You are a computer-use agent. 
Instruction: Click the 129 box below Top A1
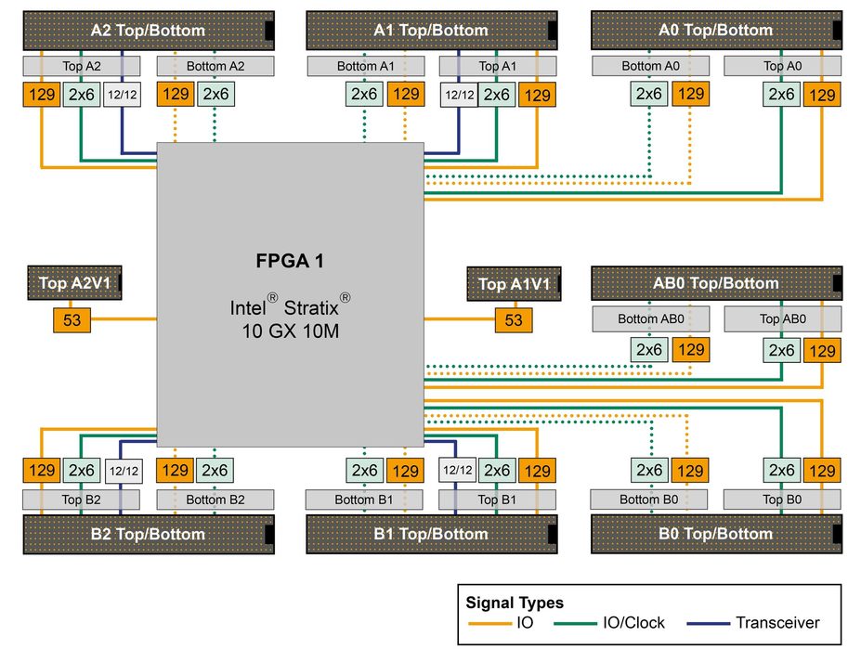(x=537, y=95)
